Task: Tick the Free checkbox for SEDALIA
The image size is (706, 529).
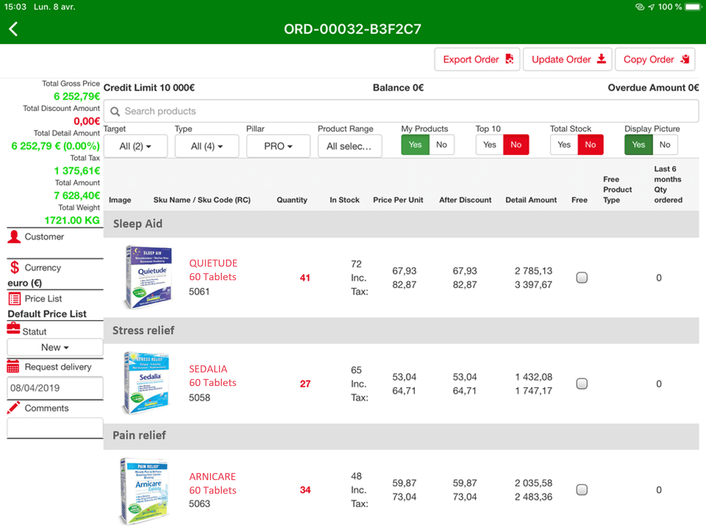Action: click(x=582, y=384)
